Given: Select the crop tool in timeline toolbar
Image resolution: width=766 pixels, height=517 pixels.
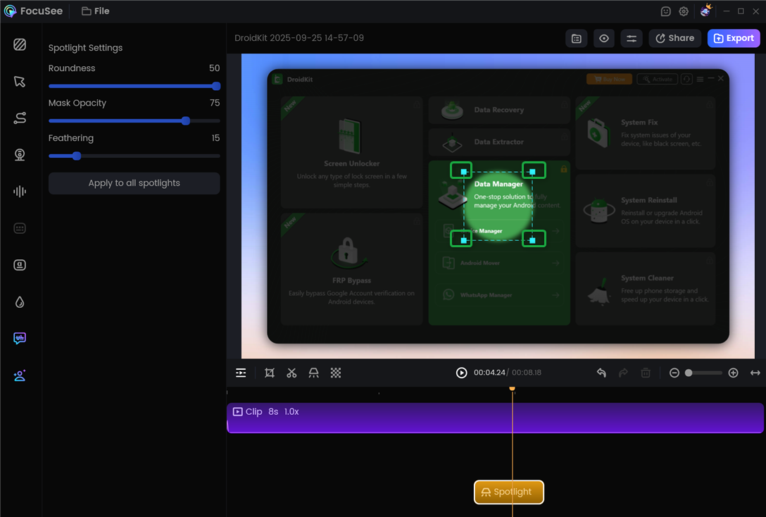Looking at the screenshot, I should [x=269, y=373].
